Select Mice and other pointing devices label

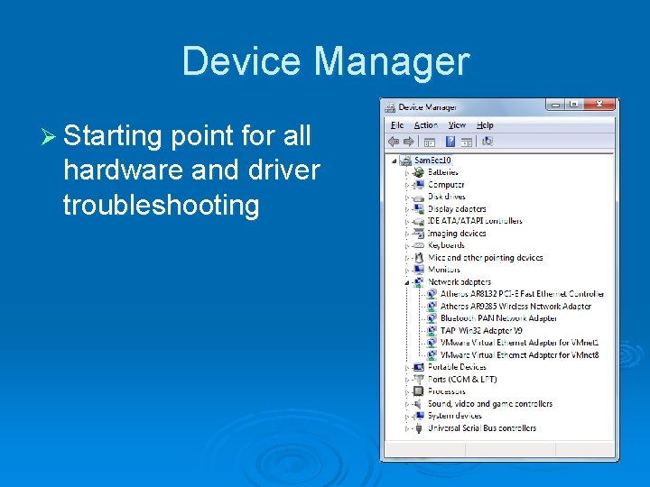(485, 258)
